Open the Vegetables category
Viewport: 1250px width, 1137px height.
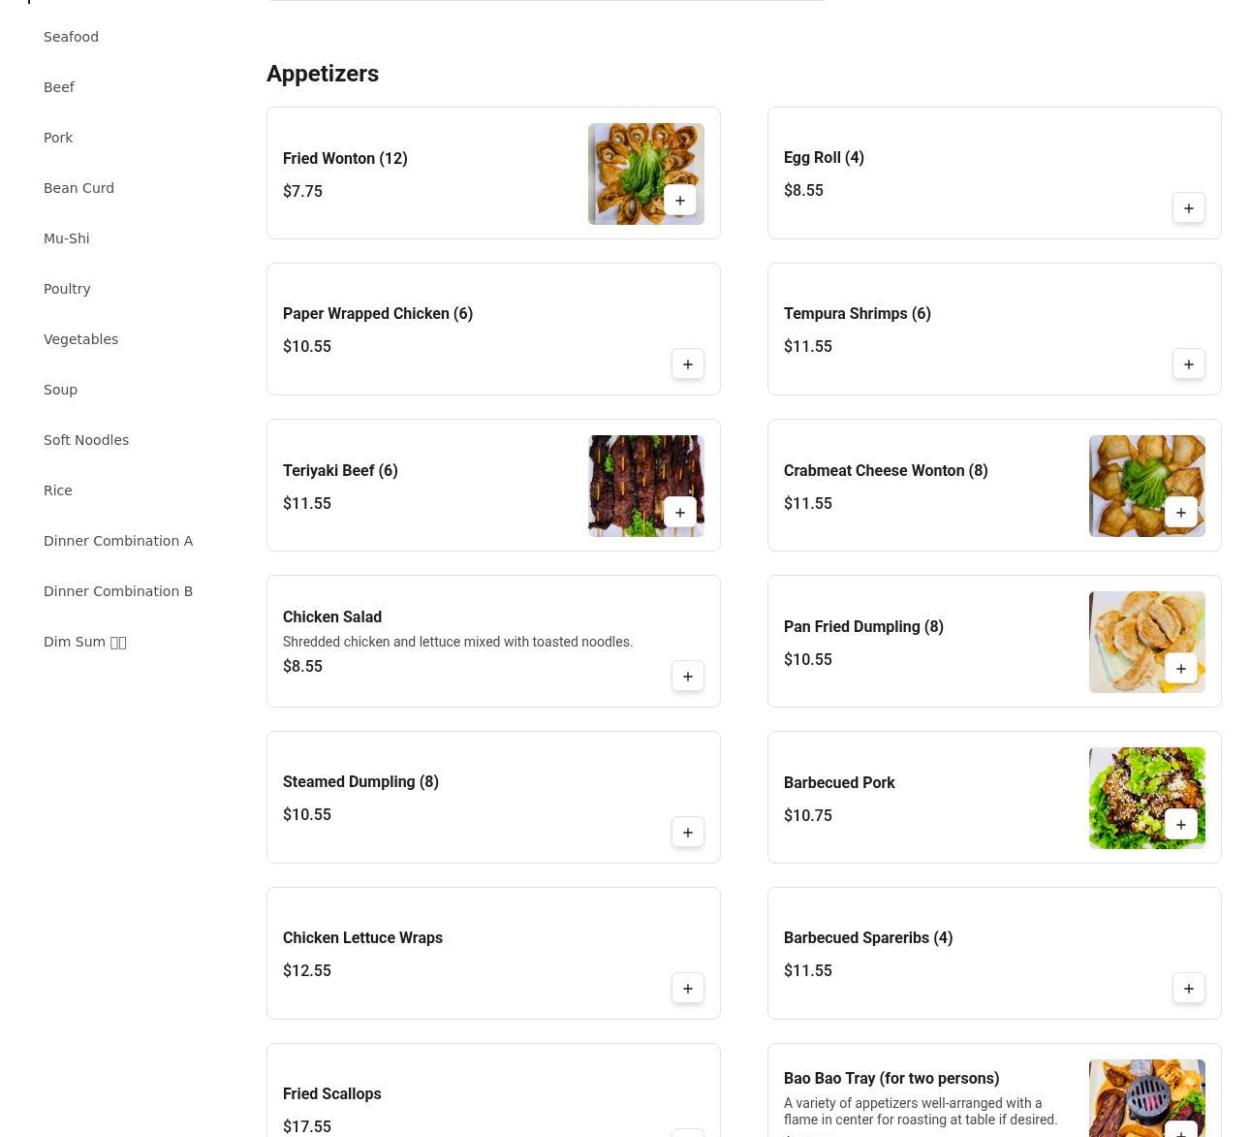[x=80, y=339]
